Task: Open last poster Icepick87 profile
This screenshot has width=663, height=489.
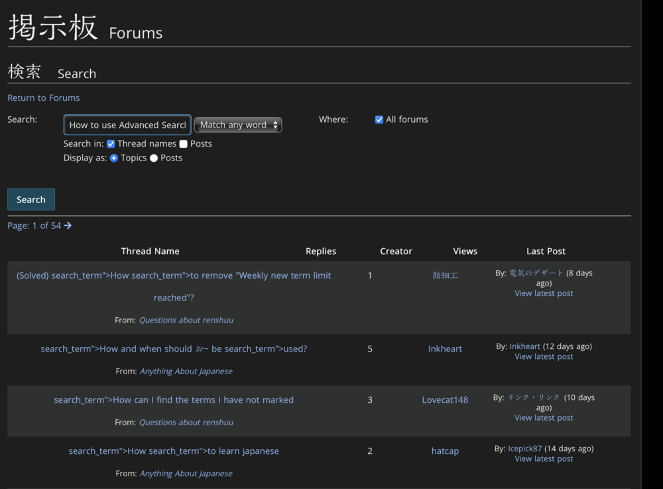Action: pyautogui.click(x=524, y=449)
